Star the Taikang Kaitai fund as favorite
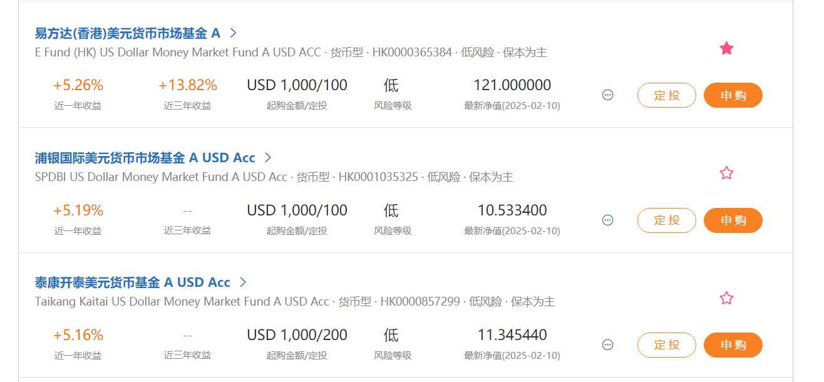The width and height of the screenshot is (824, 382). (726, 298)
